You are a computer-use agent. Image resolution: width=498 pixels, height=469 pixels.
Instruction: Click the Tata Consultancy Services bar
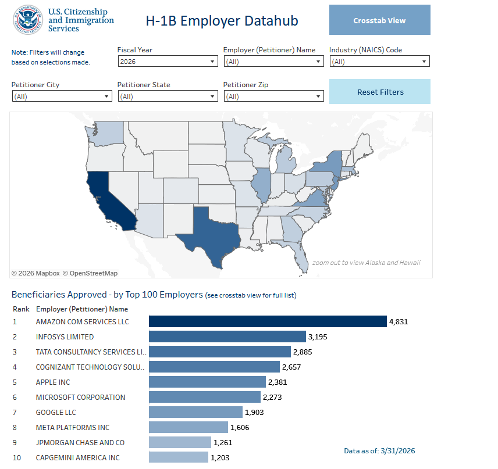[x=220, y=352]
